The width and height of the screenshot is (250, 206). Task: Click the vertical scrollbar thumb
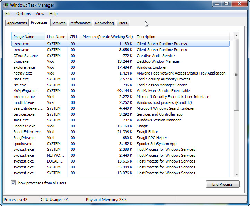[236, 75]
